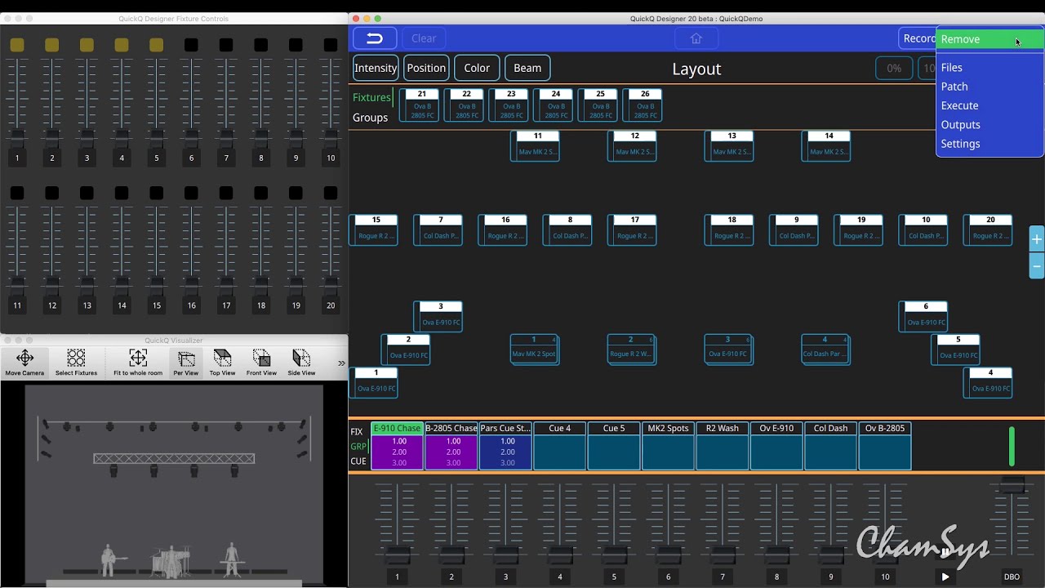Choose Remove from the dropdown menu
This screenshot has width=1045, height=588.
989,39
